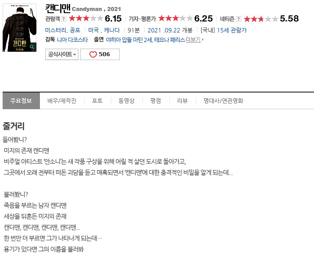This screenshot has height=260, width=314.
Task: Expand the 공식사이트 dropdown
Action: [x=62, y=54]
